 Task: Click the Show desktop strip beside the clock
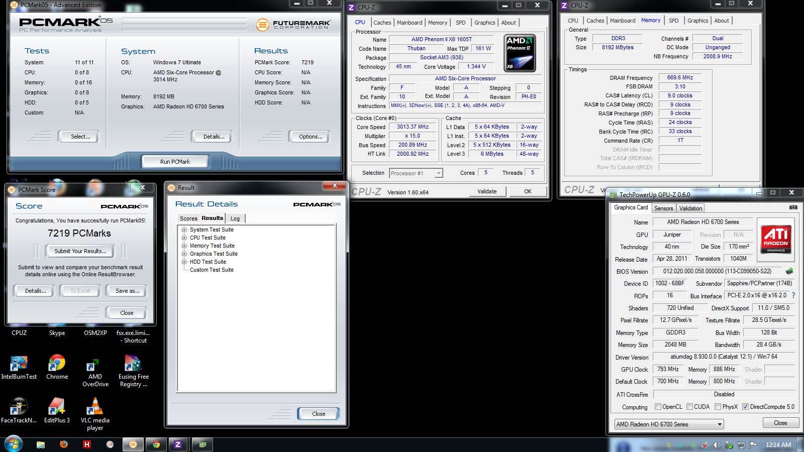pos(800,444)
